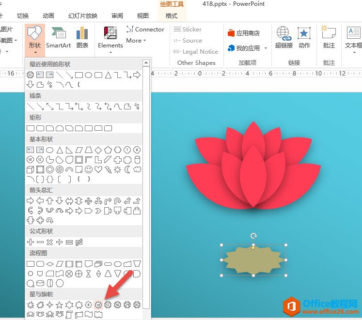
Task: Open the More dropdown menu
Action: click(137, 41)
